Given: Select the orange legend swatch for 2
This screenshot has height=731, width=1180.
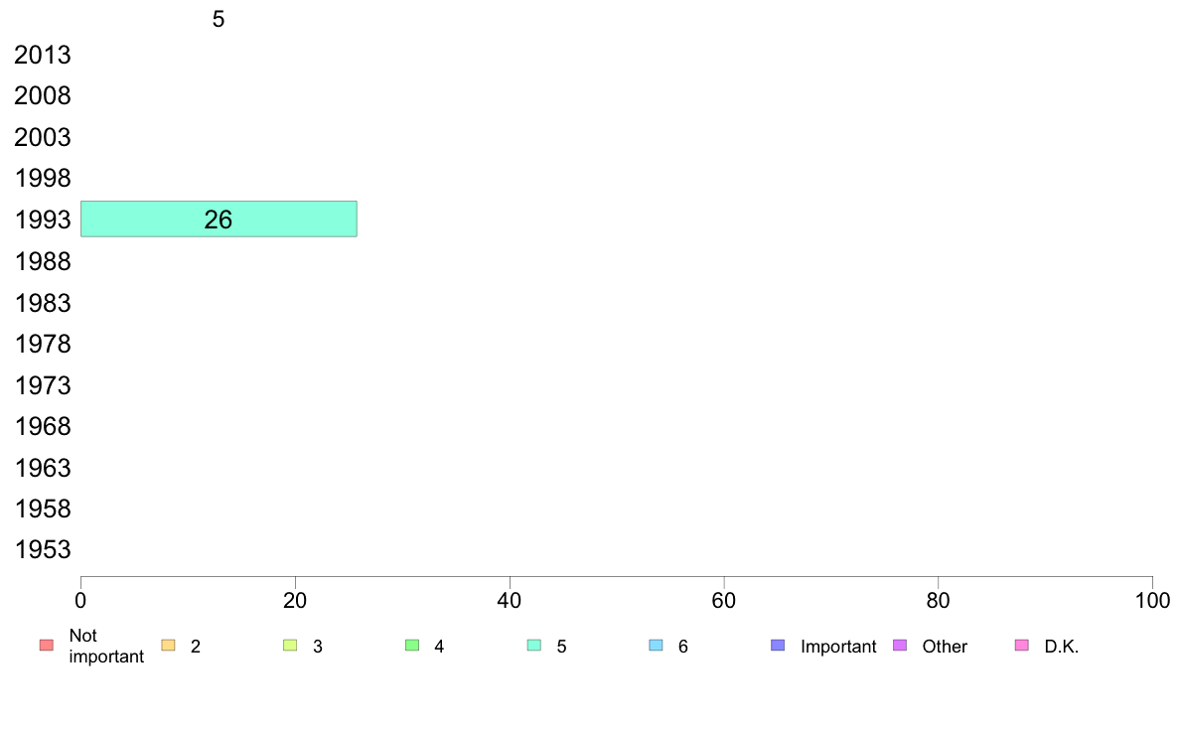Looking at the screenshot, I should [168, 646].
